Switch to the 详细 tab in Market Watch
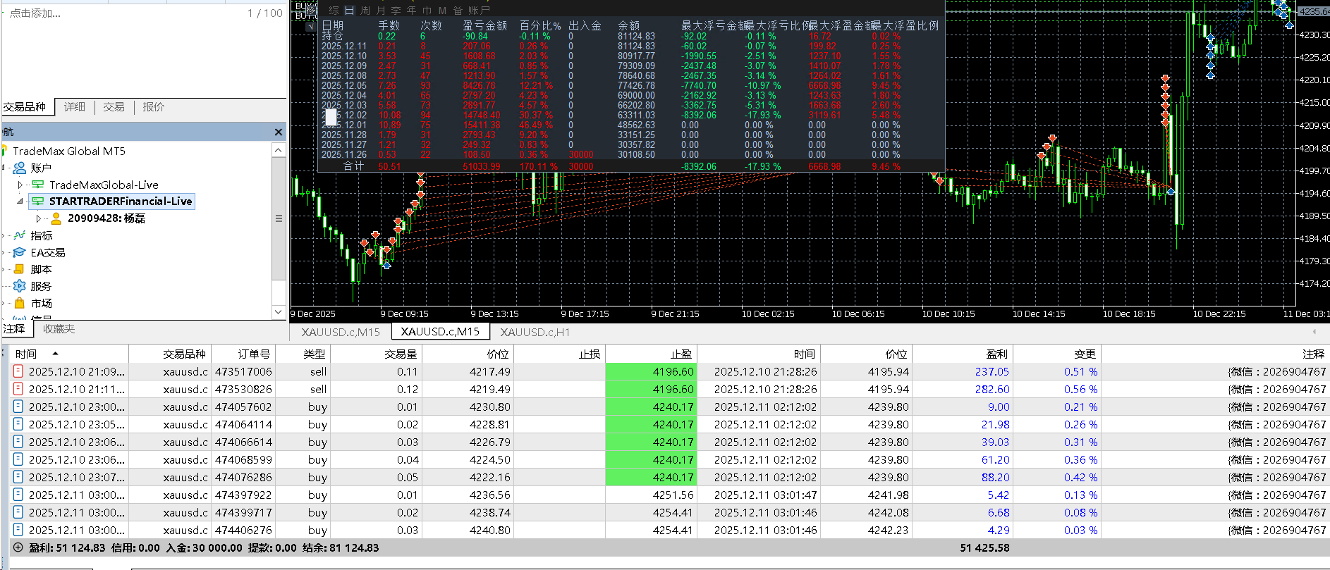Viewport: 1330px width, 570px height. (75, 107)
